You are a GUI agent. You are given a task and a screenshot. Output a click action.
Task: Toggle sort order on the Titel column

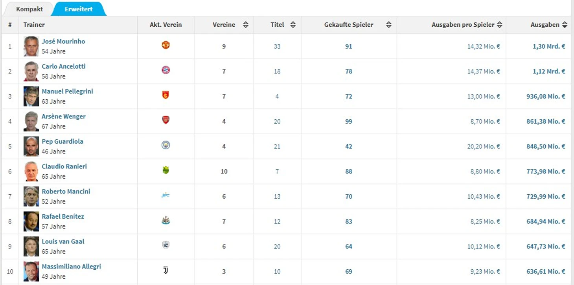(x=292, y=24)
